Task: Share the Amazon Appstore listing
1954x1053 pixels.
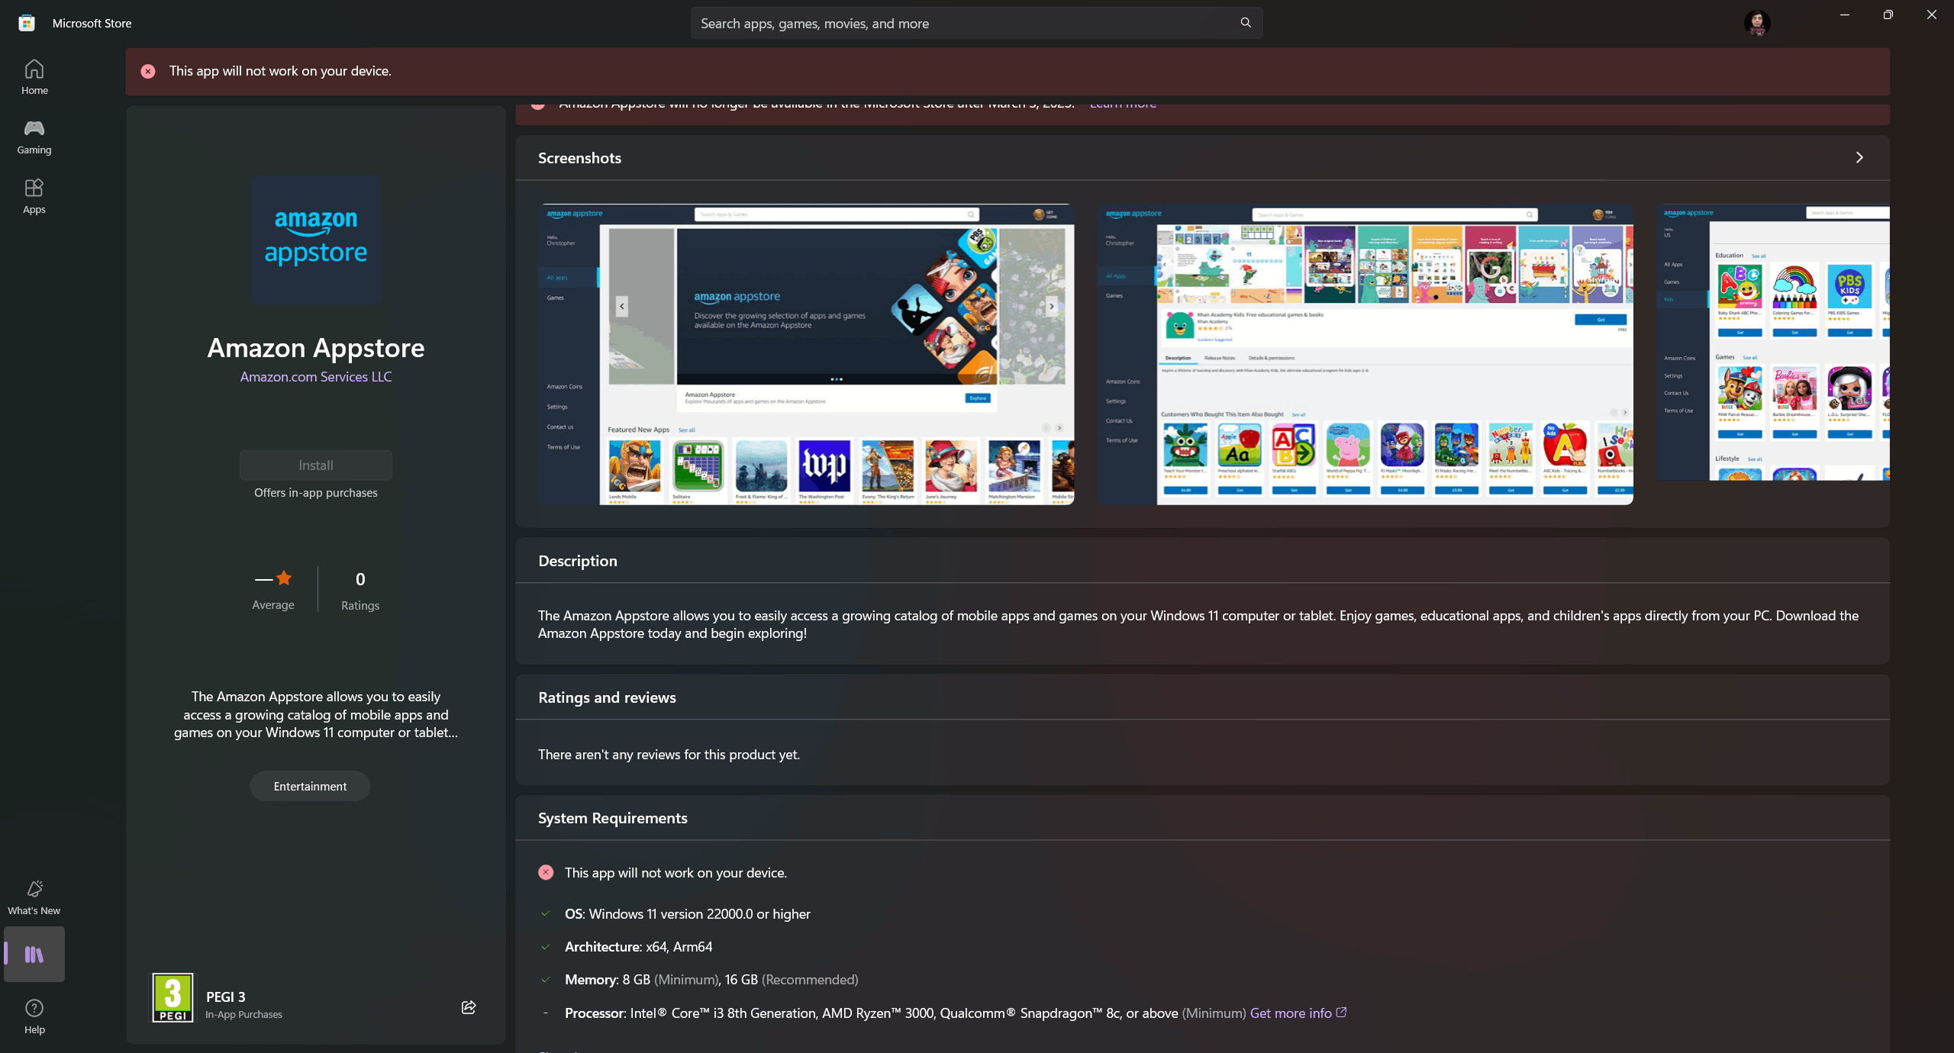Action: [469, 1006]
